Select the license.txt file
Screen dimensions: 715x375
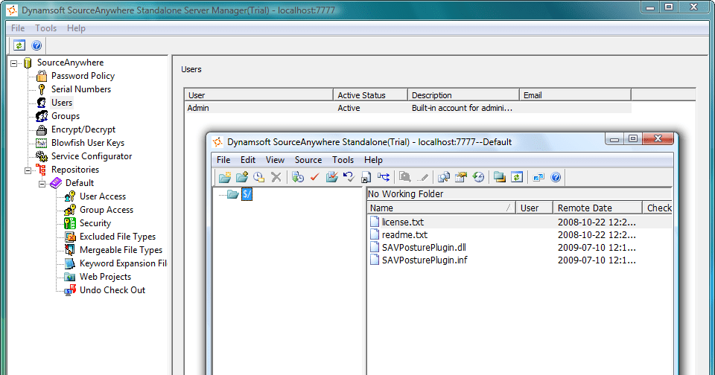pos(402,222)
